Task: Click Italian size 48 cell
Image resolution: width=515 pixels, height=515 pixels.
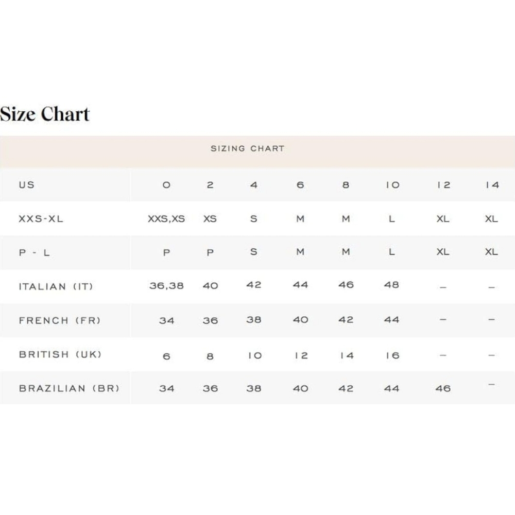Action: pos(391,285)
